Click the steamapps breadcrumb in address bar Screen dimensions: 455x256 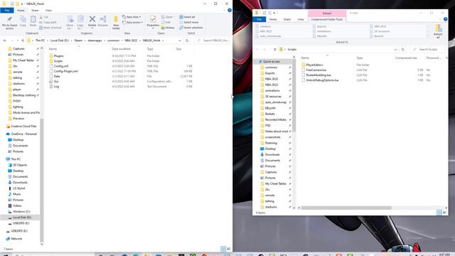click(x=95, y=41)
